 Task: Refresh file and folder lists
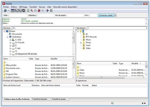(28, 11)
